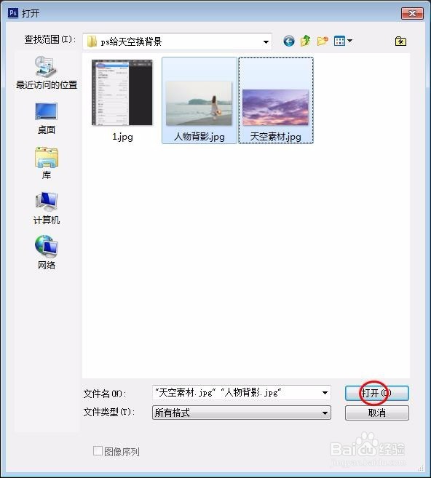
Task: Click the favorites folder star icon
Action: [x=400, y=41]
